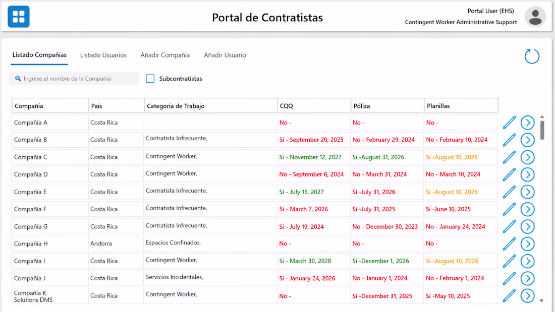
Task: Open Compañía F details arrow
Action: pyautogui.click(x=527, y=209)
